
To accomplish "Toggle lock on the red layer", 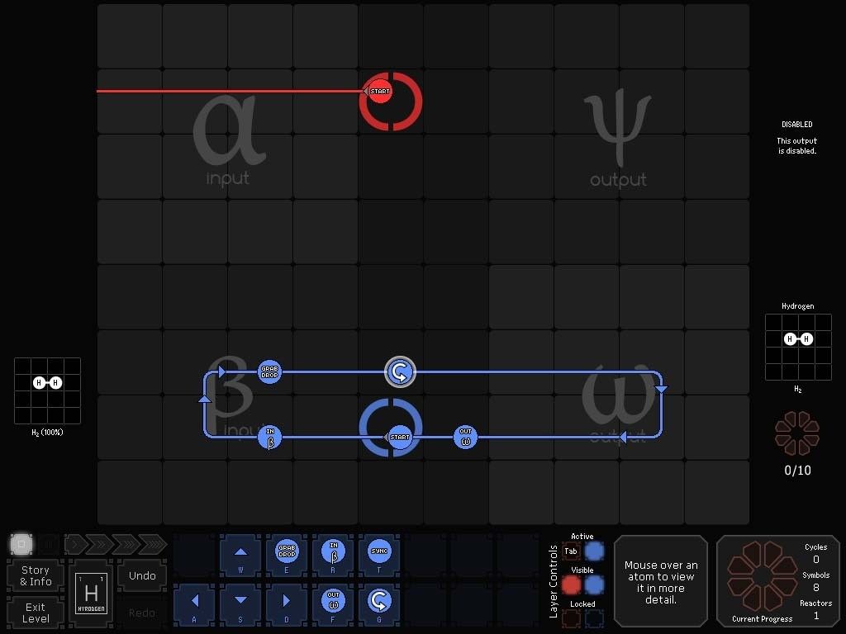I will point(571,618).
